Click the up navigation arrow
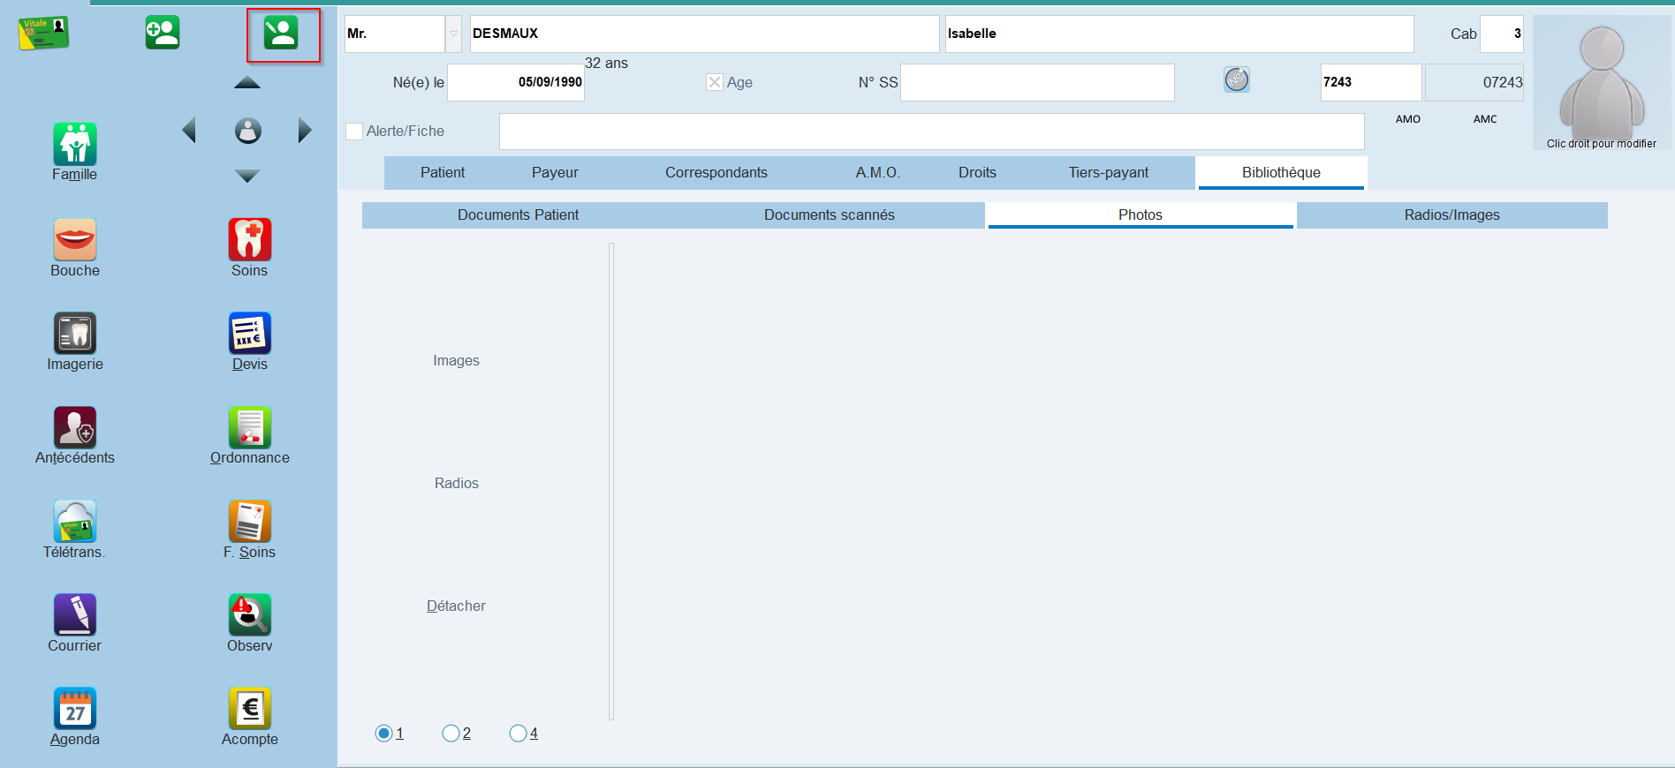 (x=247, y=82)
